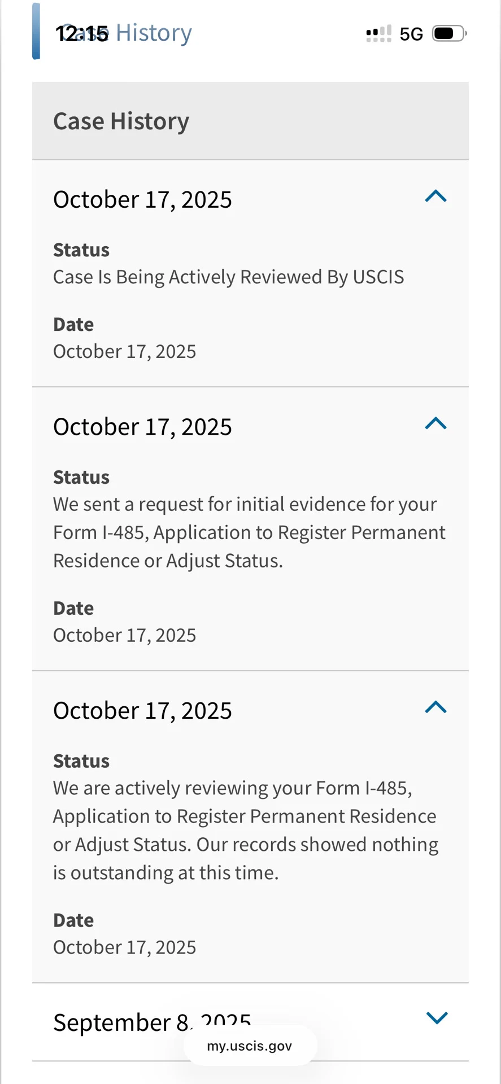Viewport: 501px width, 1084px height.
Task: Click the Date value under initial evidence entry
Action: coord(124,635)
